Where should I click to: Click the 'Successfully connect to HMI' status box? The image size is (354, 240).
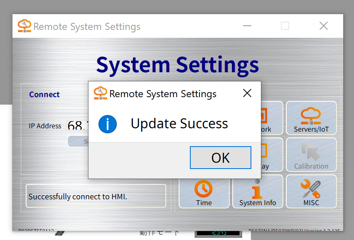coord(96,196)
